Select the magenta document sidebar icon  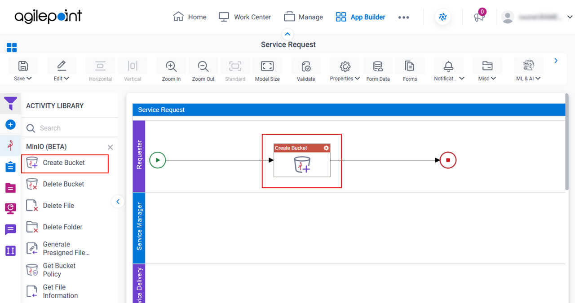(10, 188)
